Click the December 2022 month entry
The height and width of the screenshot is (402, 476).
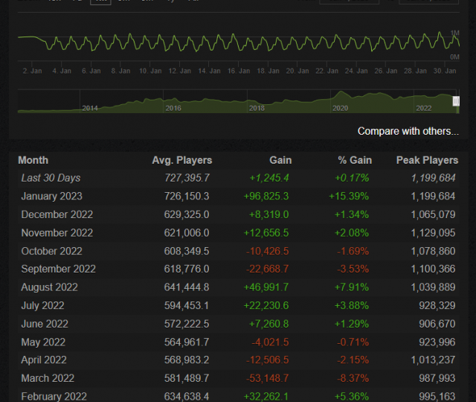tap(57, 214)
